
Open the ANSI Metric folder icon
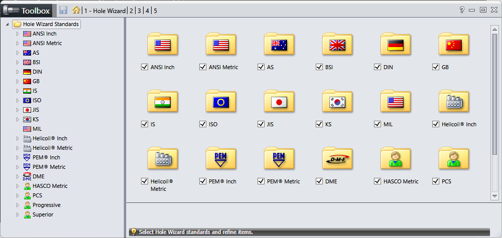(221, 45)
